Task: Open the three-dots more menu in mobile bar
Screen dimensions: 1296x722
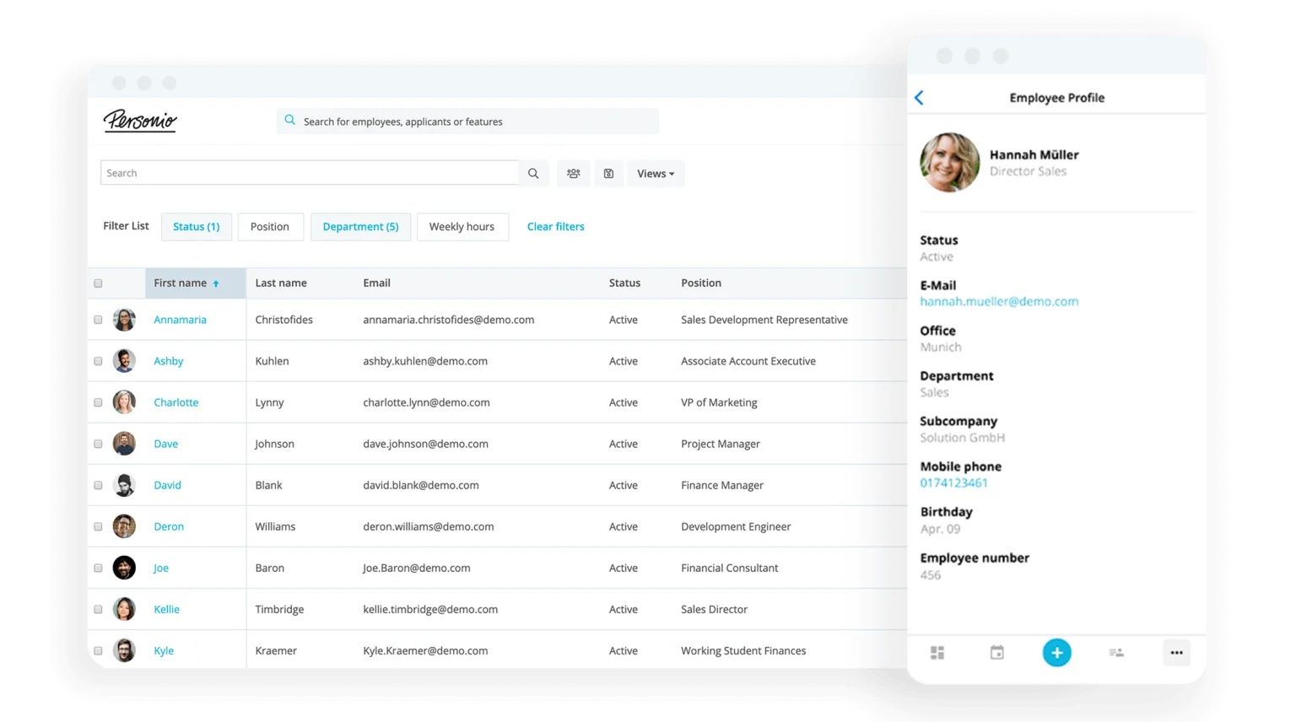Action: (1176, 653)
